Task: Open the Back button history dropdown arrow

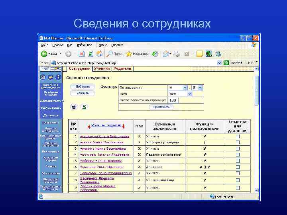Action: 61,54
